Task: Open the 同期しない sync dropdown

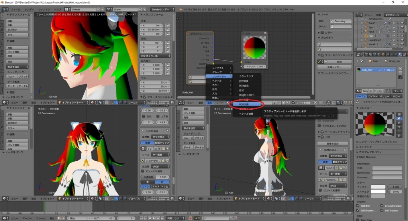Action: [x=175, y=218]
